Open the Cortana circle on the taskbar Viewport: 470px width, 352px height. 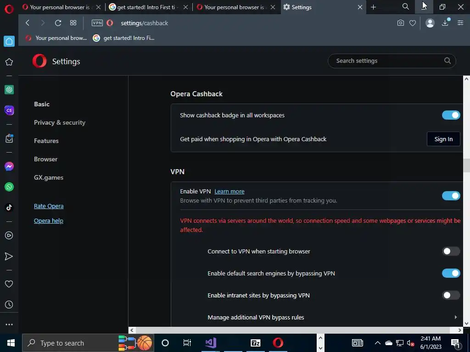click(x=165, y=343)
